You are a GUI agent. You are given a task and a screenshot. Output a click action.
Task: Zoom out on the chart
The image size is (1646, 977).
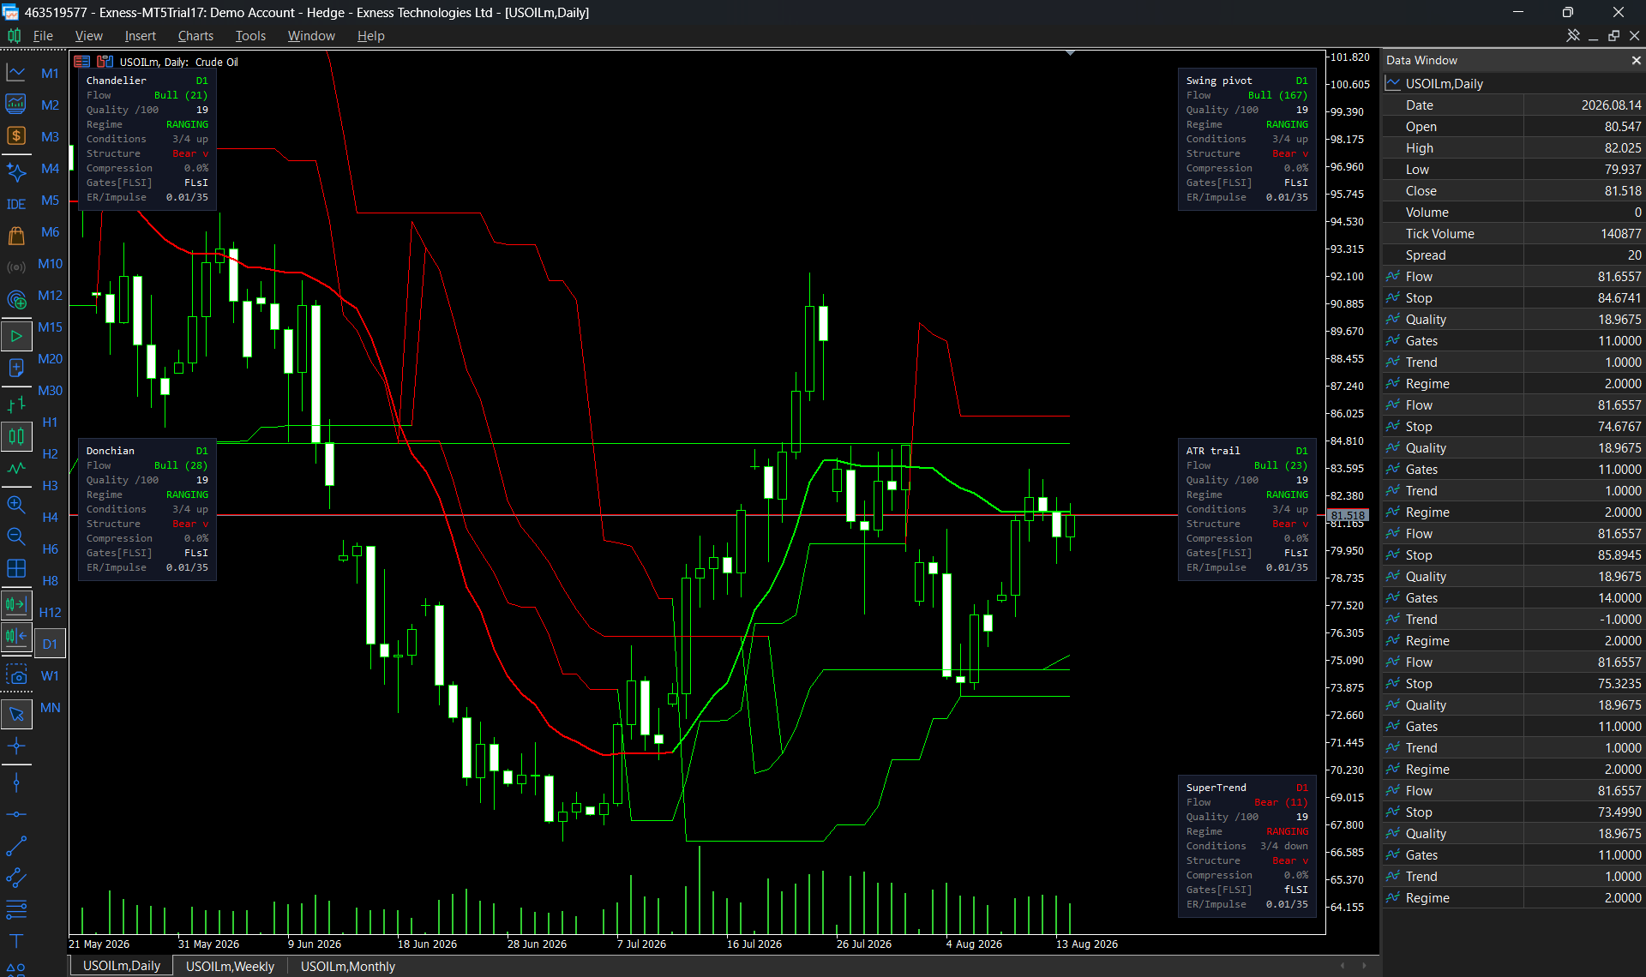click(x=16, y=536)
